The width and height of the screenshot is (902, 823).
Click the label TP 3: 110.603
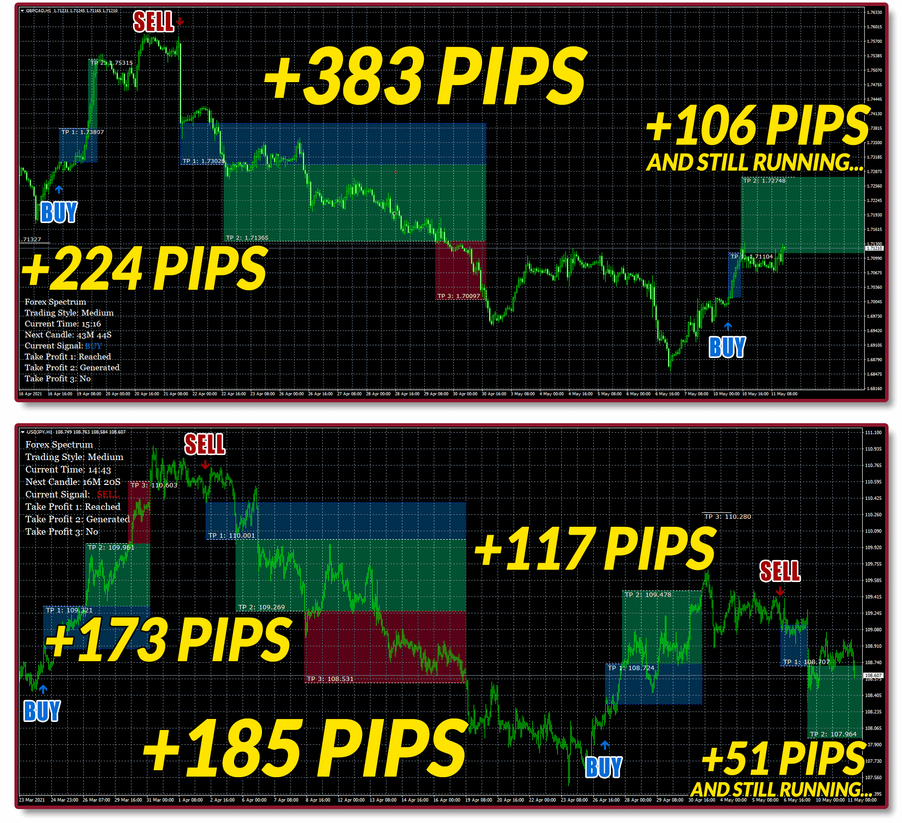pos(154,485)
